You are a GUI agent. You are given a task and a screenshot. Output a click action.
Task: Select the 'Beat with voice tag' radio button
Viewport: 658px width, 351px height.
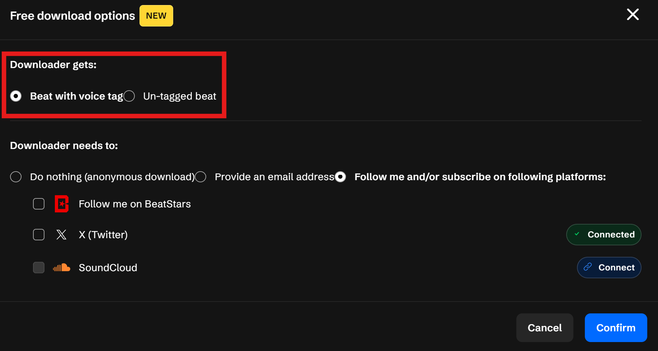pos(16,96)
